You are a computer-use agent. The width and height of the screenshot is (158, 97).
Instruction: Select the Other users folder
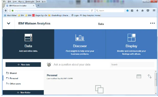pyautogui.click(x=14, y=84)
